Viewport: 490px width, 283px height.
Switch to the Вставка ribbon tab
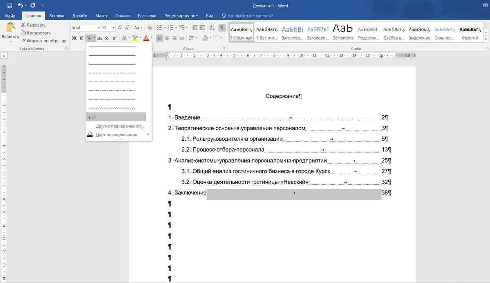[x=57, y=16]
